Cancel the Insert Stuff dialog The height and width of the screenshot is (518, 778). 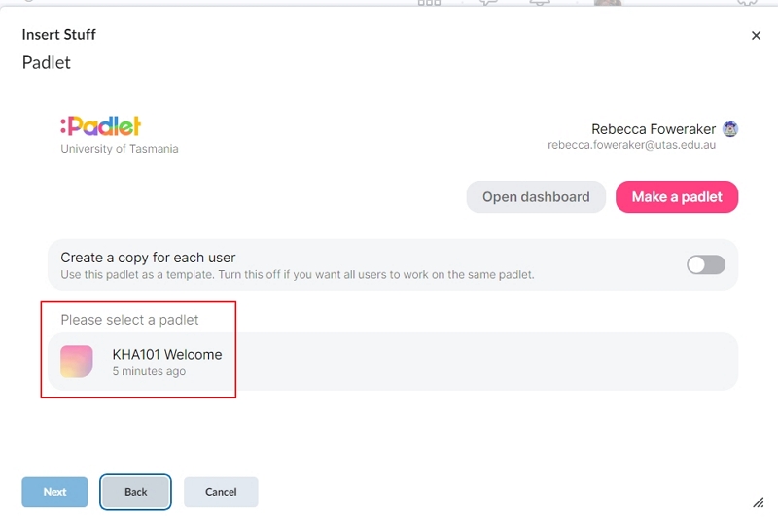[x=221, y=492]
